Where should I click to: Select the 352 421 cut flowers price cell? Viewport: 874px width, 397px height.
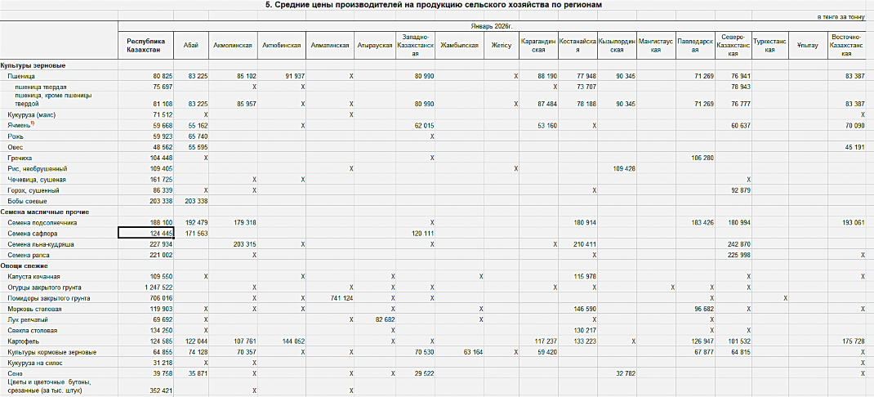click(147, 390)
